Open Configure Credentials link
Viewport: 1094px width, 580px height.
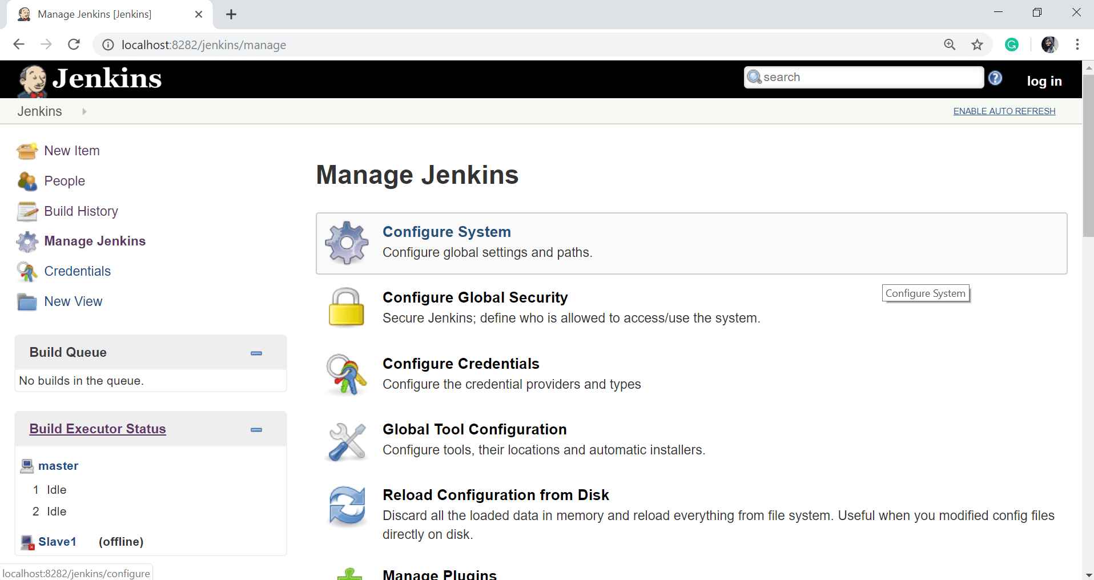[461, 364]
